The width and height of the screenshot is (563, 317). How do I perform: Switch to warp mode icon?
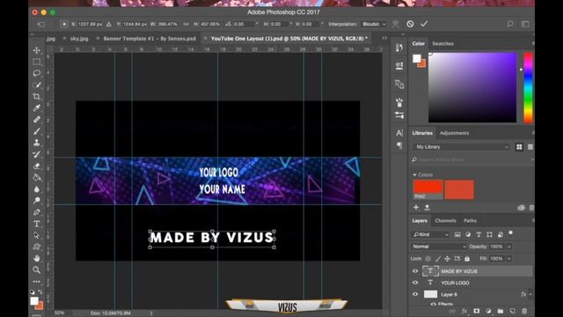point(396,24)
